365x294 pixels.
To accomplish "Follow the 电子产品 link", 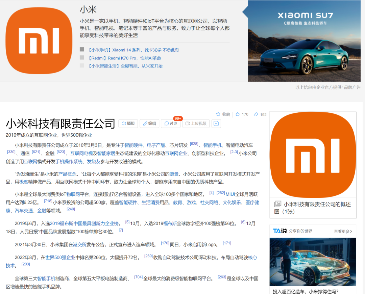I will pos(156,145).
